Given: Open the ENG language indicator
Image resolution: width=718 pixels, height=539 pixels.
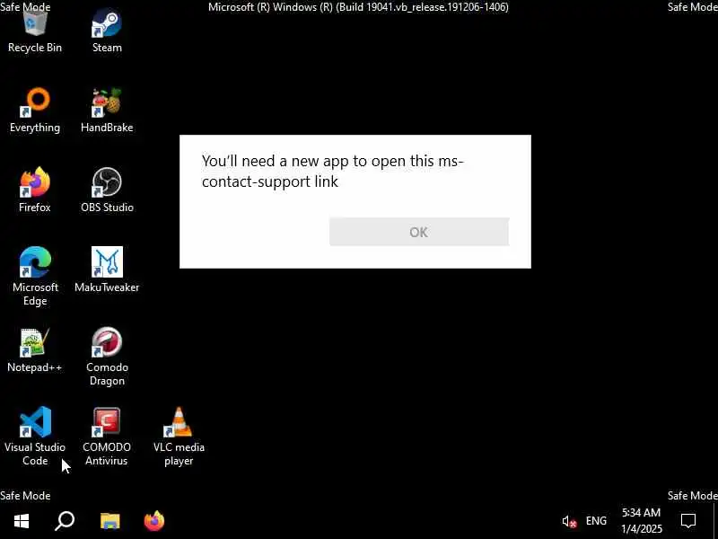Looking at the screenshot, I should (596, 521).
